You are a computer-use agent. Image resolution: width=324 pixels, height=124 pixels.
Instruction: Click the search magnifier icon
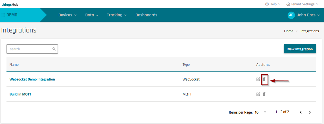click(54, 49)
